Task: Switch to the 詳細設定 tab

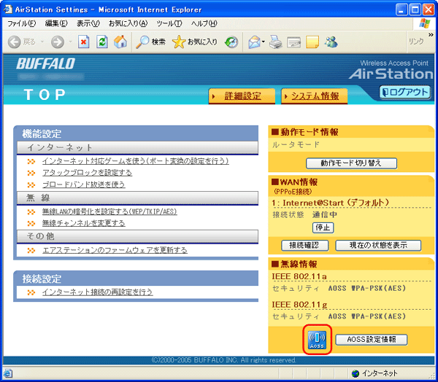Action: (x=242, y=96)
